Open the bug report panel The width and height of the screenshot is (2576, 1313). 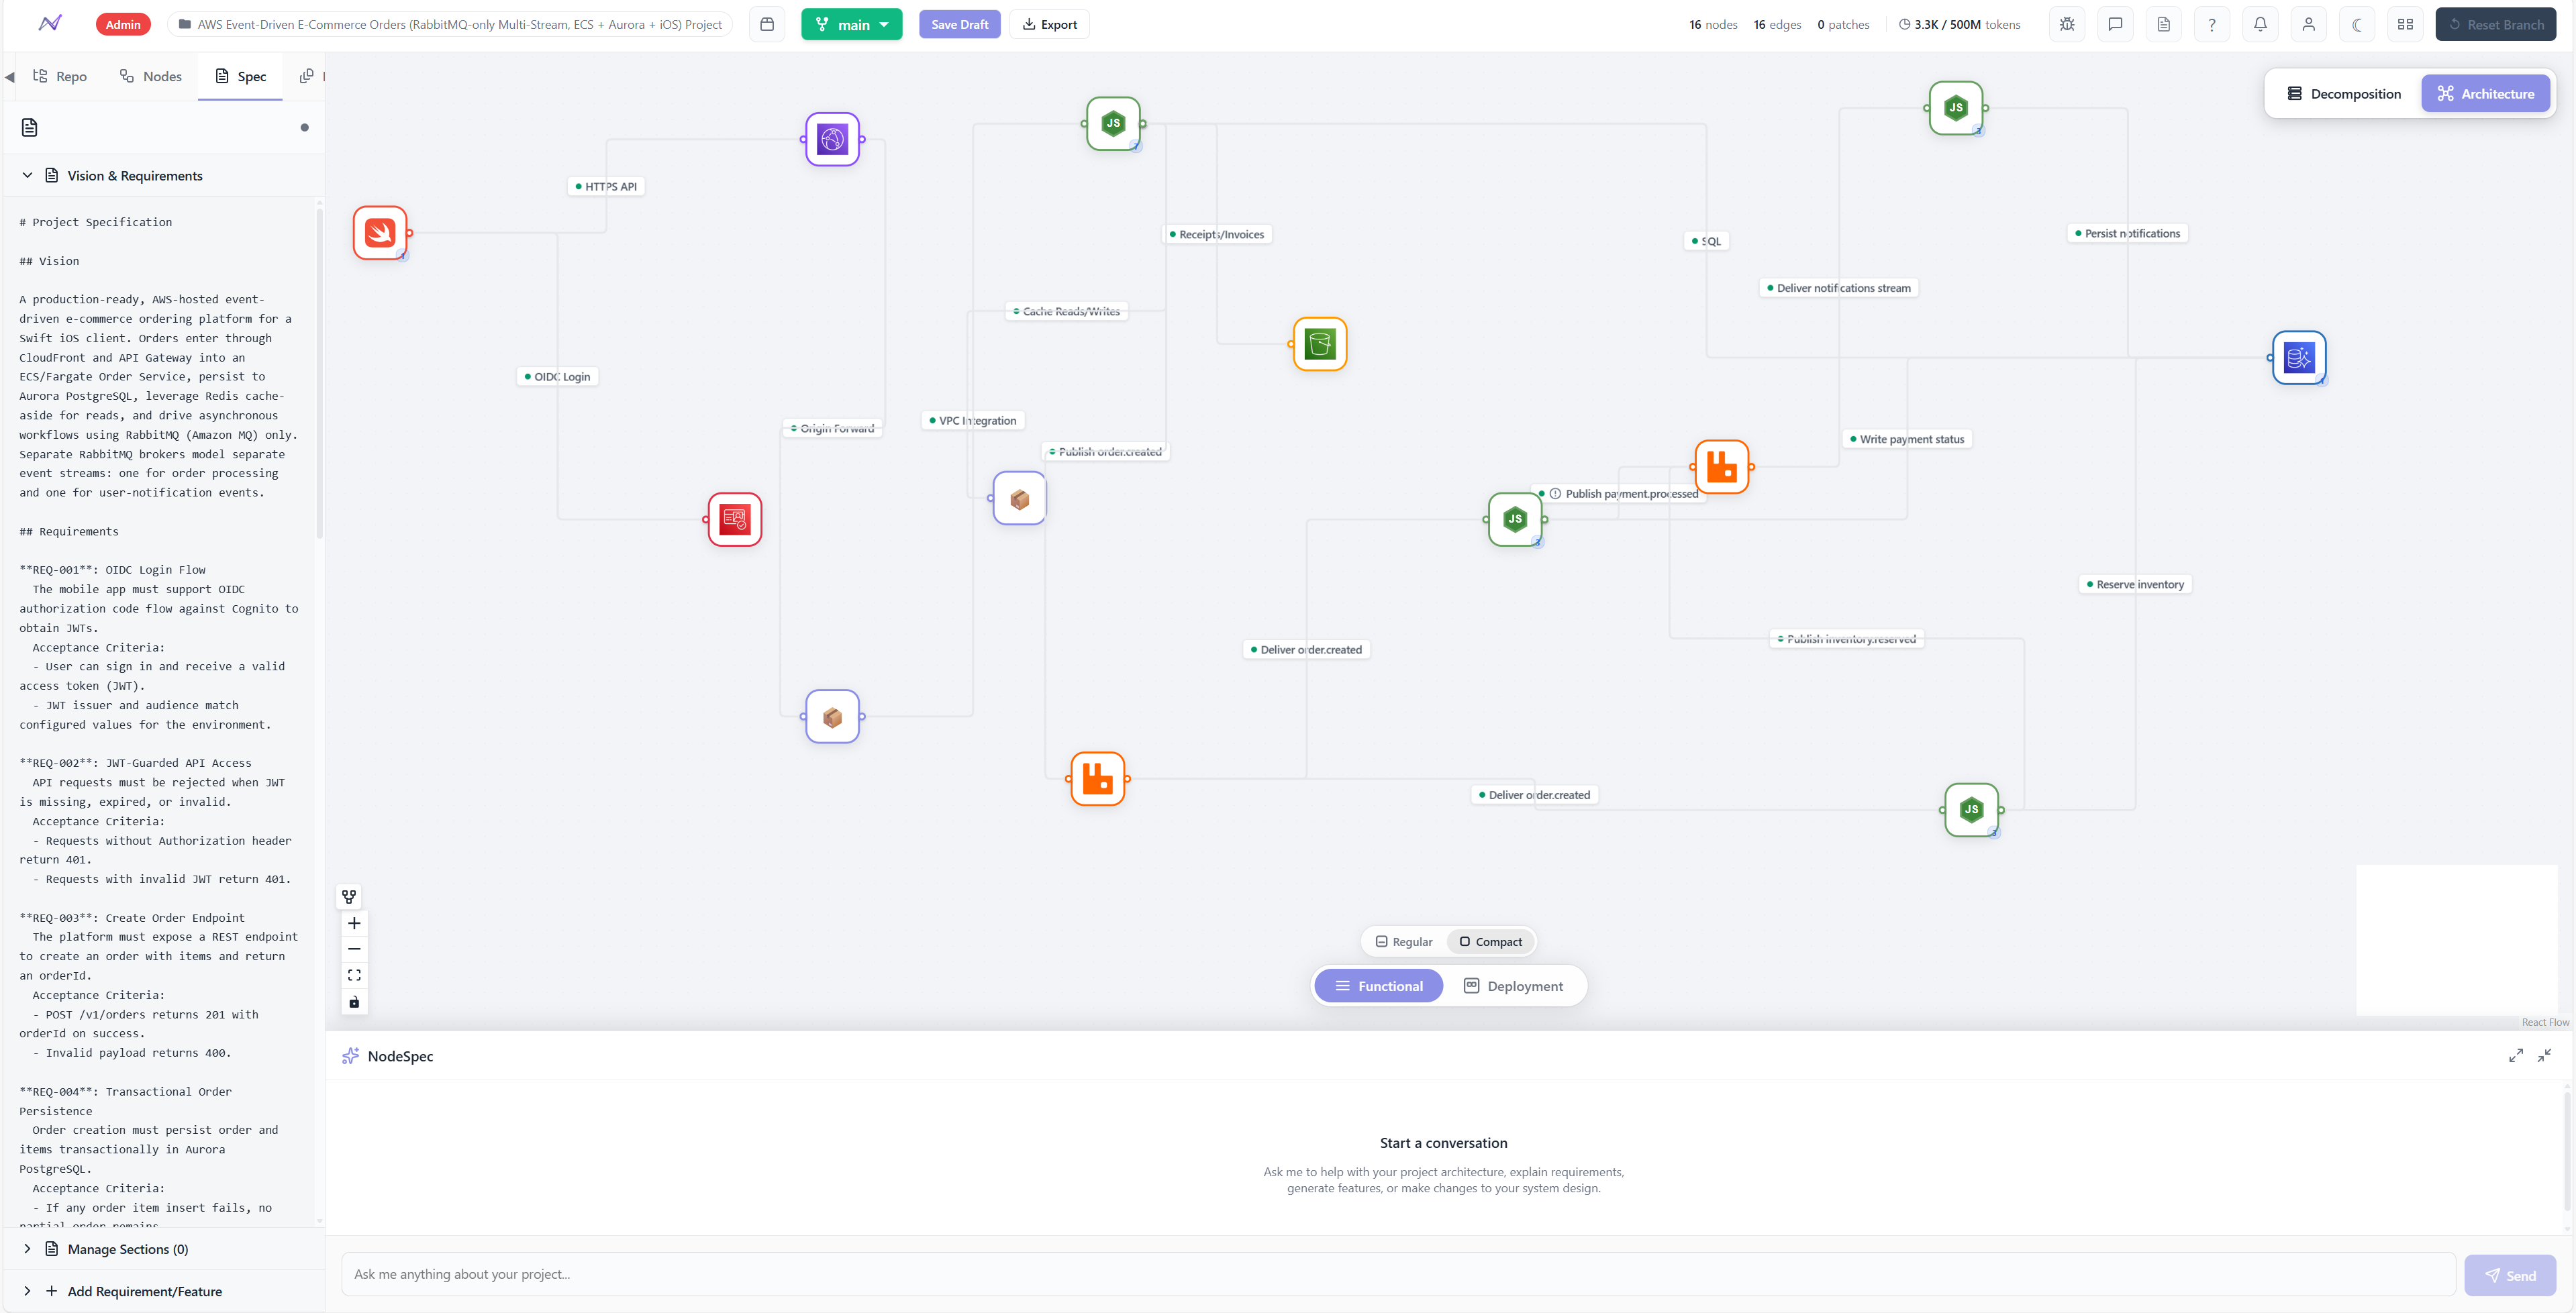(x=2066, y=24)
